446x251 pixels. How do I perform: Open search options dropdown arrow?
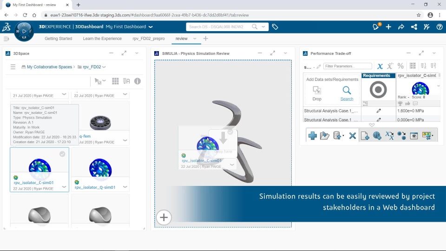[263, 27]
